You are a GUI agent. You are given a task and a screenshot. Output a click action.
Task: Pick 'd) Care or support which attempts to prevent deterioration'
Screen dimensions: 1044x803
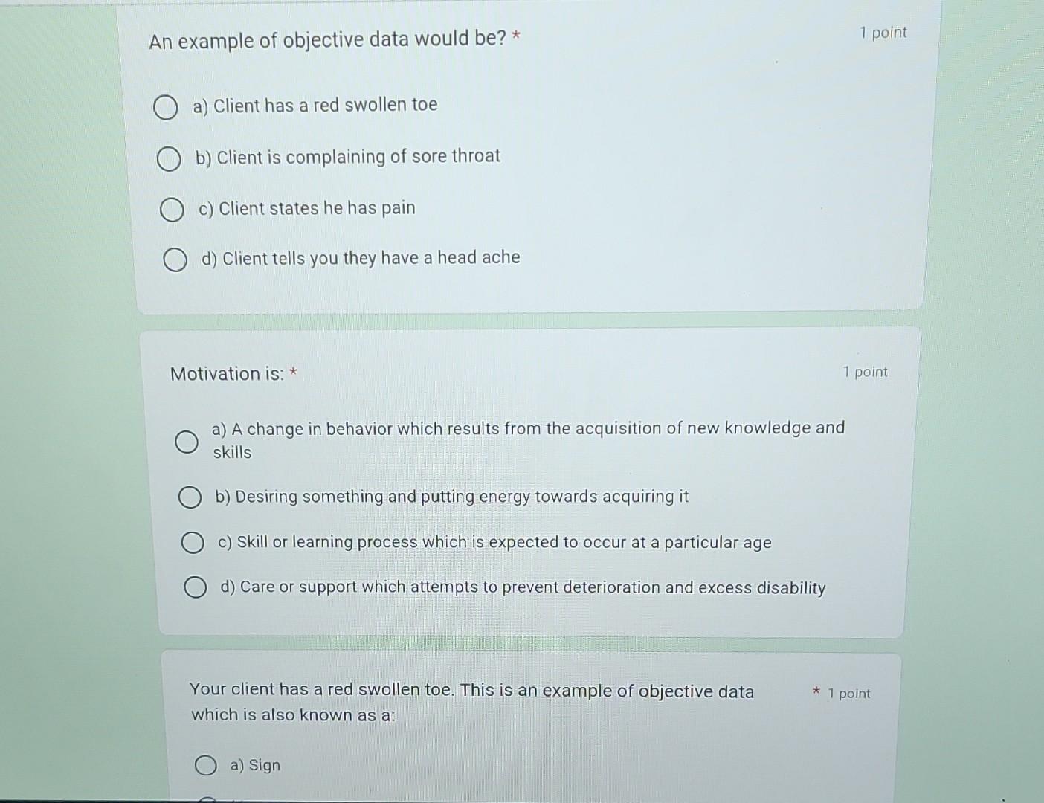196,587
